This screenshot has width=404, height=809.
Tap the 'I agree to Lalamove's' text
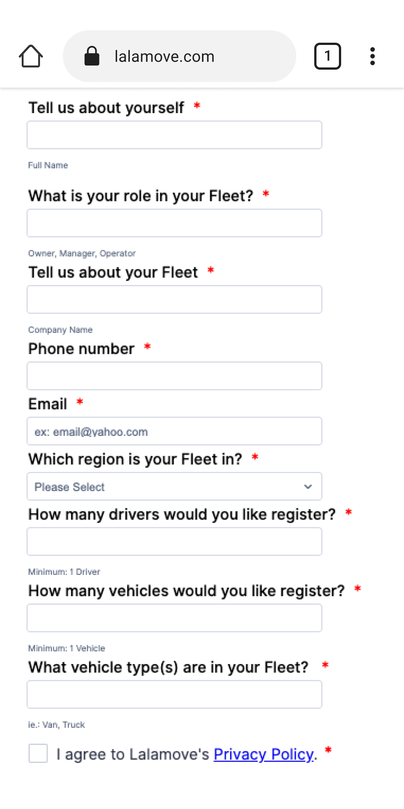pos(133,754)
